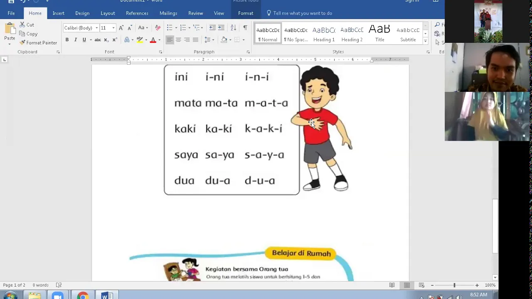Apply the Heading 2 style

[352, 34]
